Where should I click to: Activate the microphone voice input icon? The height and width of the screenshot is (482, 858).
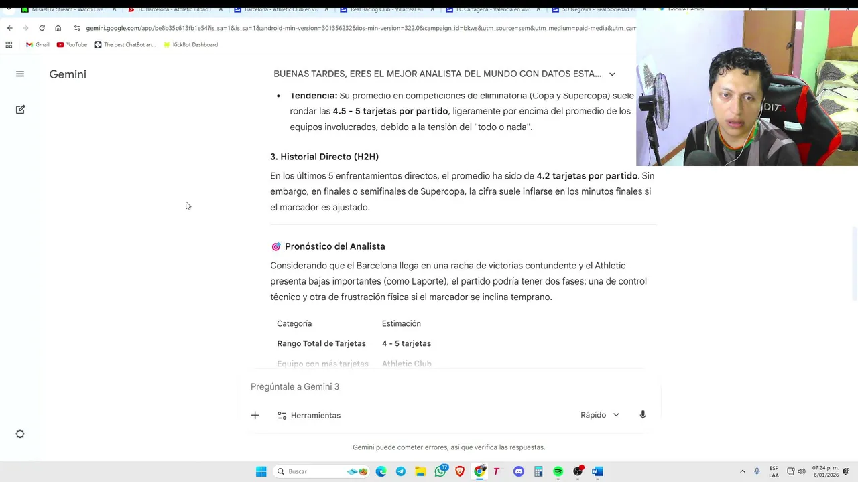(643, 415)
